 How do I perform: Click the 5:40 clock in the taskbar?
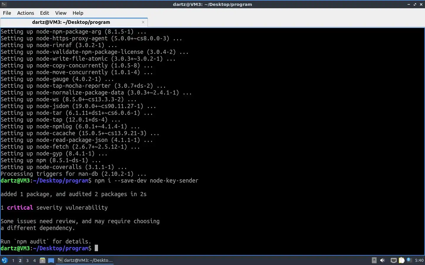pos(419,260)
